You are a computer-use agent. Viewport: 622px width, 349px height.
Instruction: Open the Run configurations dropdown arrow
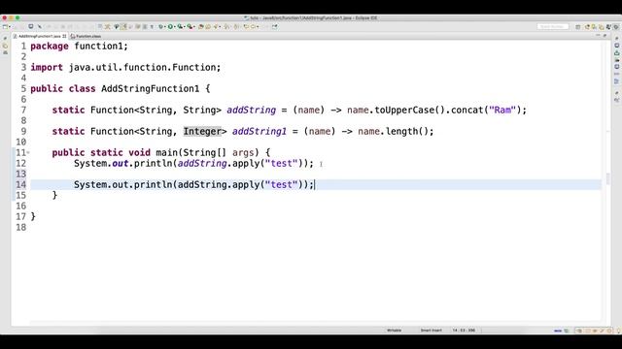pos(174,27)
